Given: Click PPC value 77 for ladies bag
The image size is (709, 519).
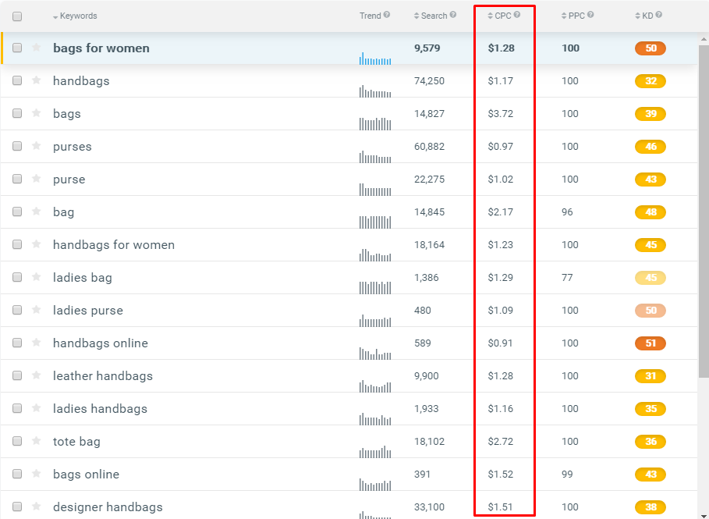Looking at the screenshot, I should [567, 277].
